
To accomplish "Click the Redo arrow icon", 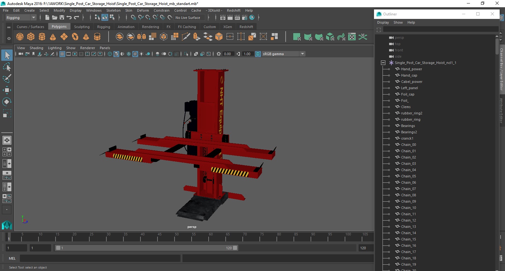I will (76, 18).
